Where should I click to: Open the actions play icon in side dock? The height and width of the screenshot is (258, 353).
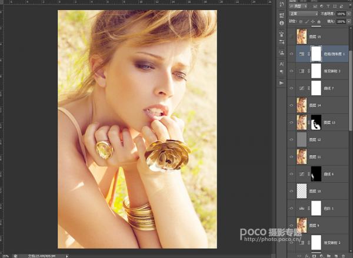(282, 83)
